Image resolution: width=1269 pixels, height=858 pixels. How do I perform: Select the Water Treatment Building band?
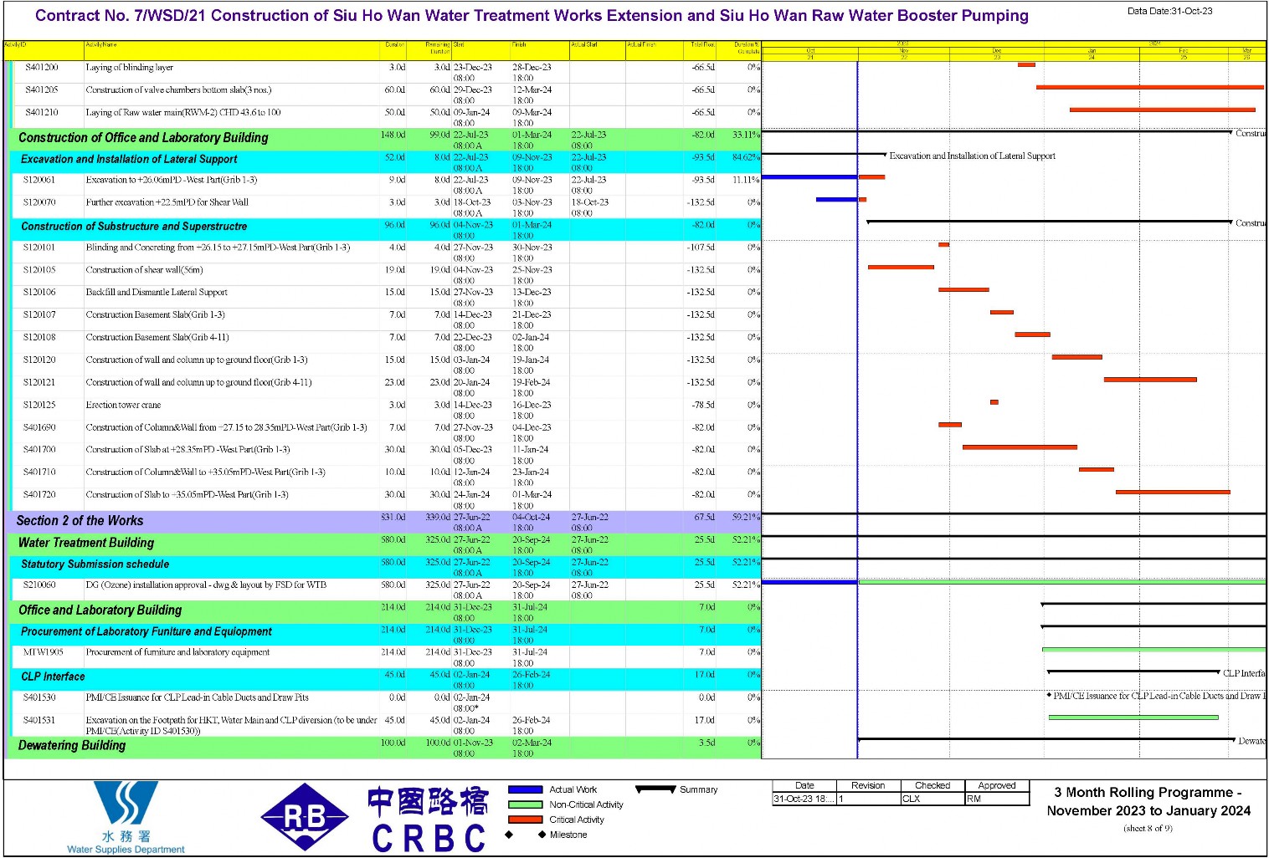(386, 544)
